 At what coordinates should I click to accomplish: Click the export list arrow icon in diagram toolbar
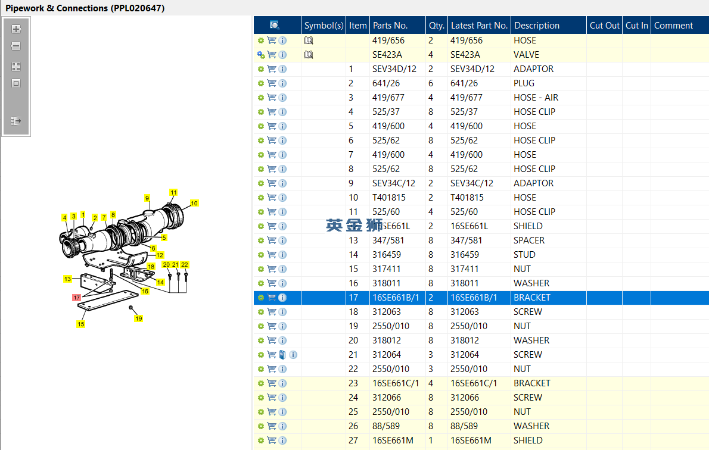click(x=16, y=121)
